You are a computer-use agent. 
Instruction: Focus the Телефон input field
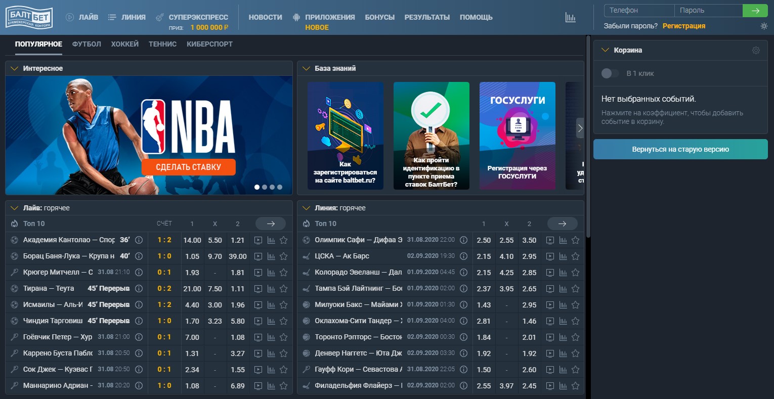point(639,11)
